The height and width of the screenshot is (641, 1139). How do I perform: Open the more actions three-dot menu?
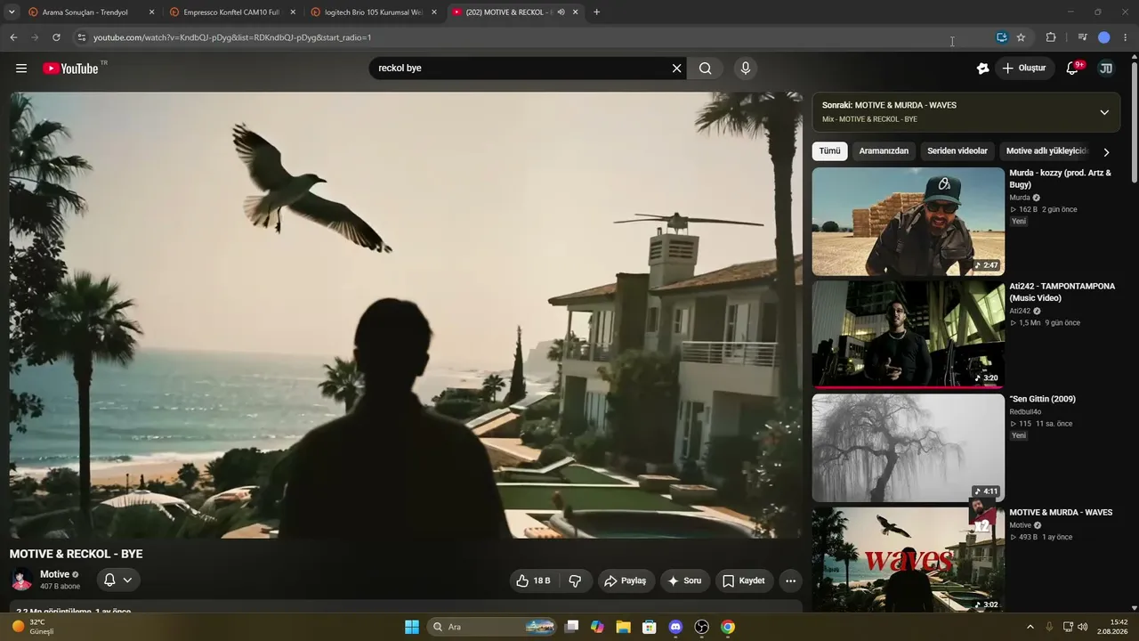coord(790,580)
